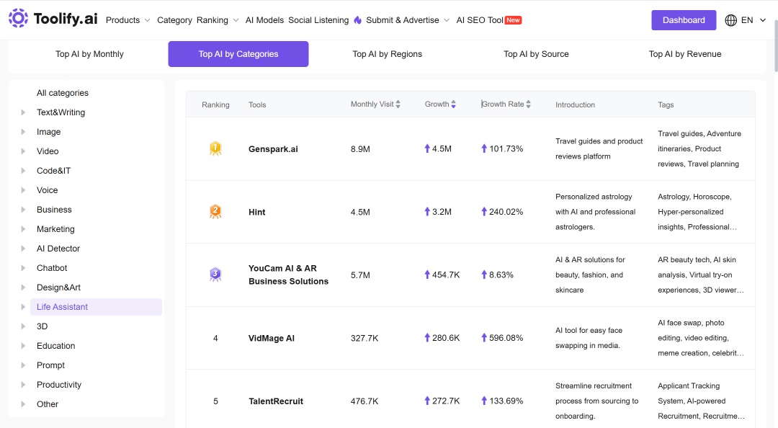Open the Genspark.ai tool link
Viewport: 778px width, 428px height.
coord(274,149)
